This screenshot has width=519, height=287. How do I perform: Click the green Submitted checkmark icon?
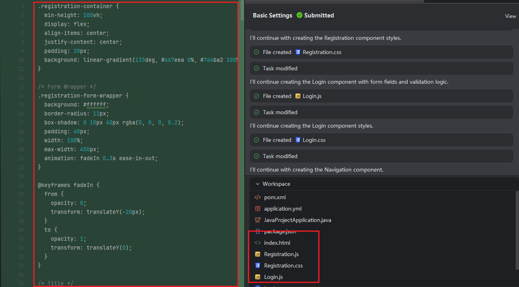click(300, 15)
